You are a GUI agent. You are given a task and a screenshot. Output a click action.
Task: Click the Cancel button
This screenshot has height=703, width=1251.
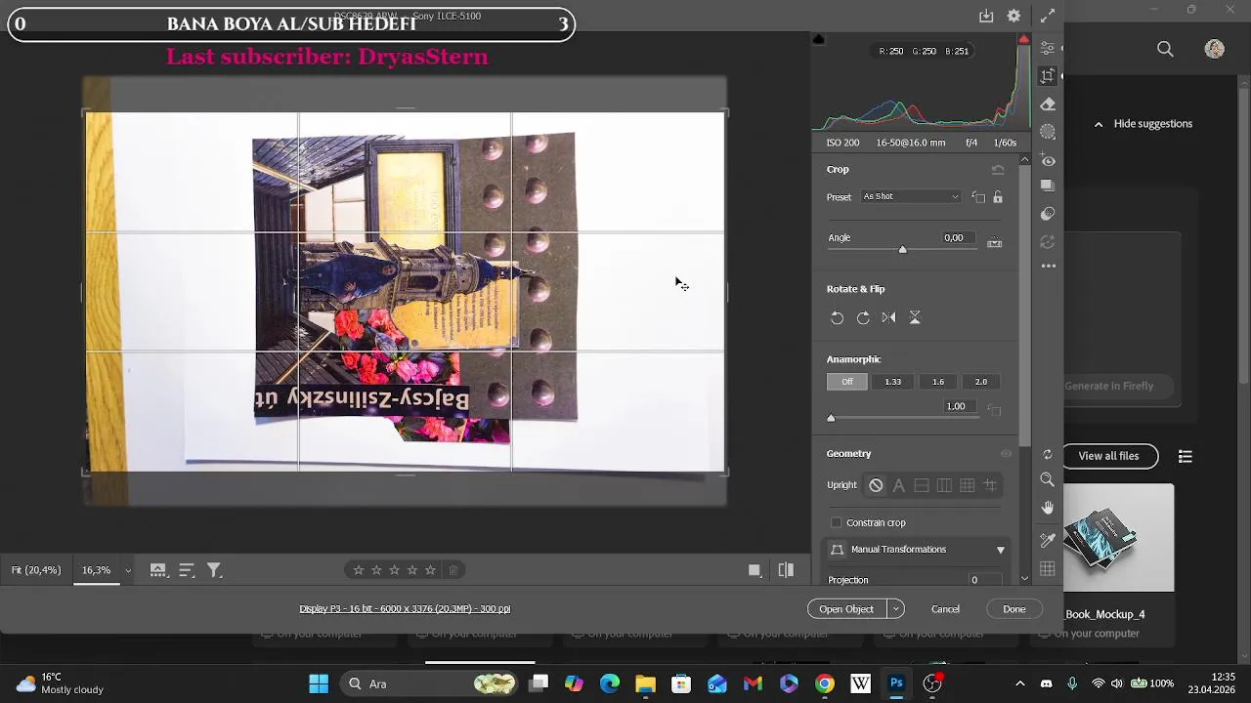click(x=945, y=609)
